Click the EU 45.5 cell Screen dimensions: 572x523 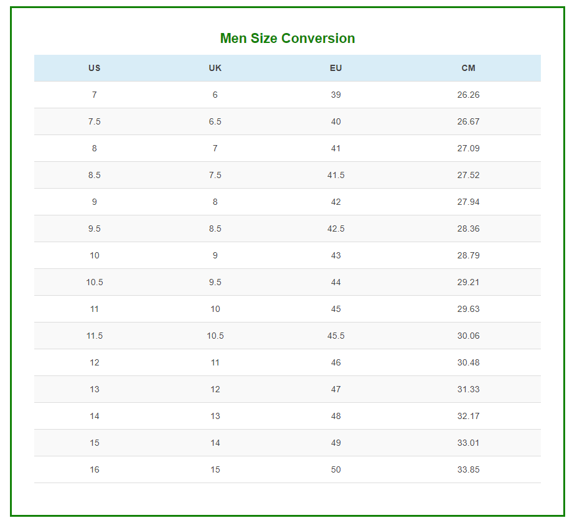click(336, 336)
